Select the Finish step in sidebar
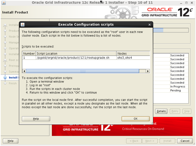 [x=13, y=83]
